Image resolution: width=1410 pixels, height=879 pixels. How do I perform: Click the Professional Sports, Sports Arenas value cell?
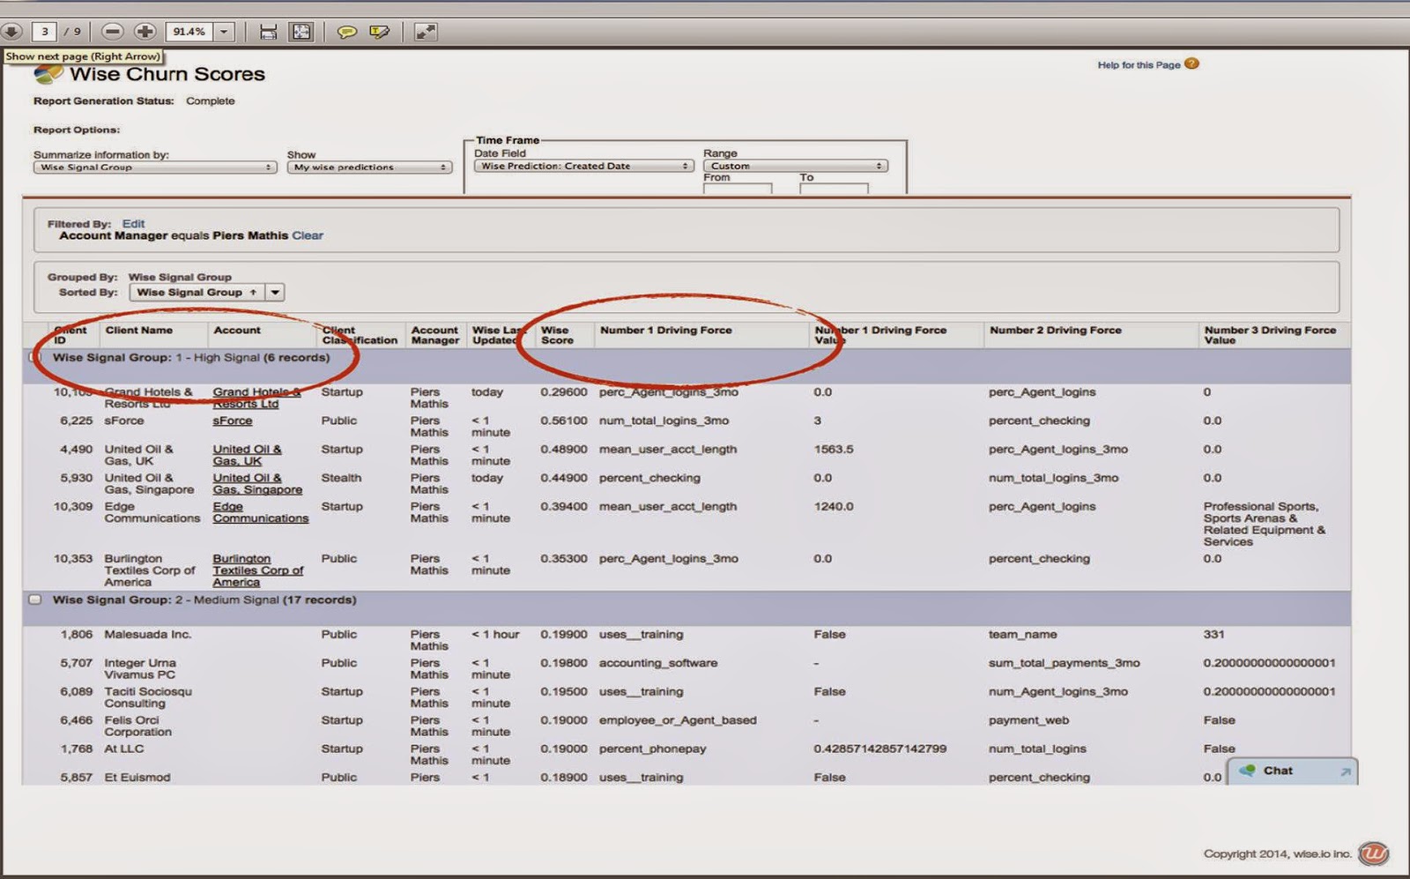click(1265, 524)
